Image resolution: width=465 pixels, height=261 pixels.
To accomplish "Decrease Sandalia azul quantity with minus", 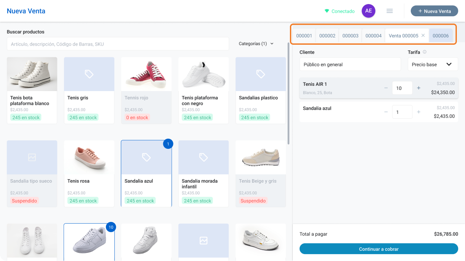I will [386, 112].
